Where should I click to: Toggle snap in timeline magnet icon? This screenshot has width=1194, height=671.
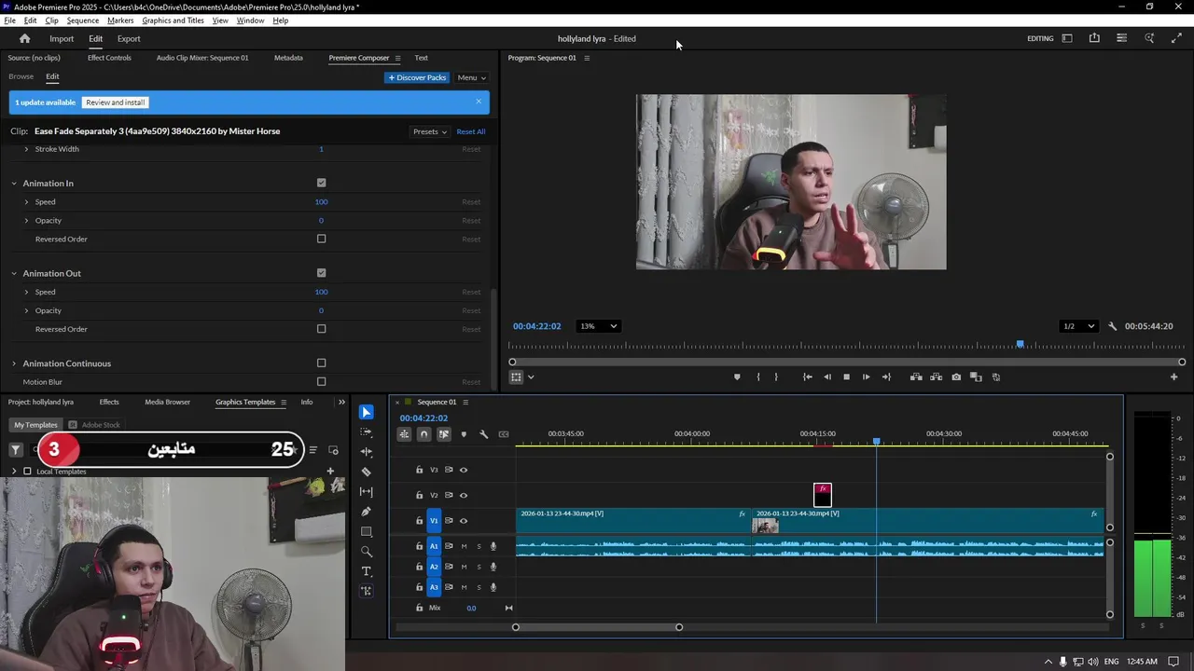423,434
